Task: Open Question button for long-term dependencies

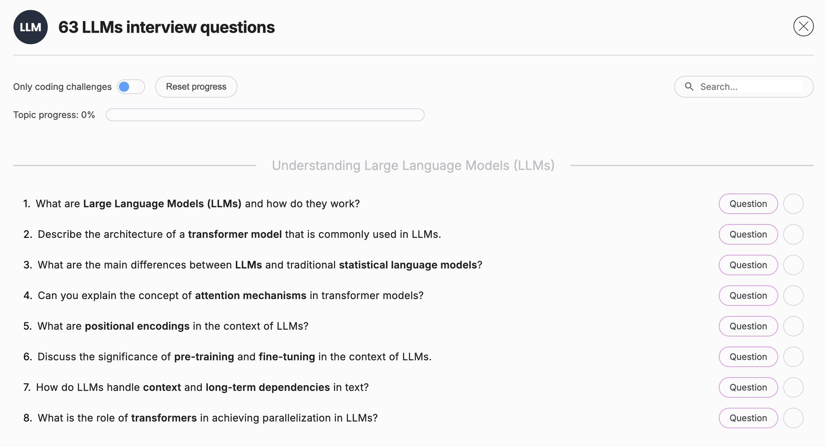Action: (748, 387)
